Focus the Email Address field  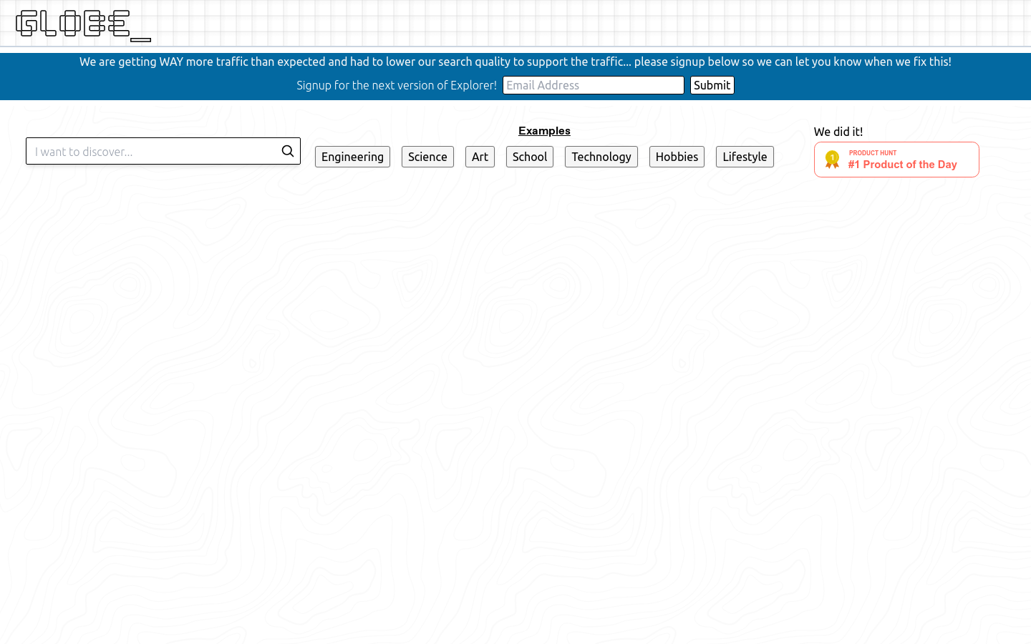(593, 85)
